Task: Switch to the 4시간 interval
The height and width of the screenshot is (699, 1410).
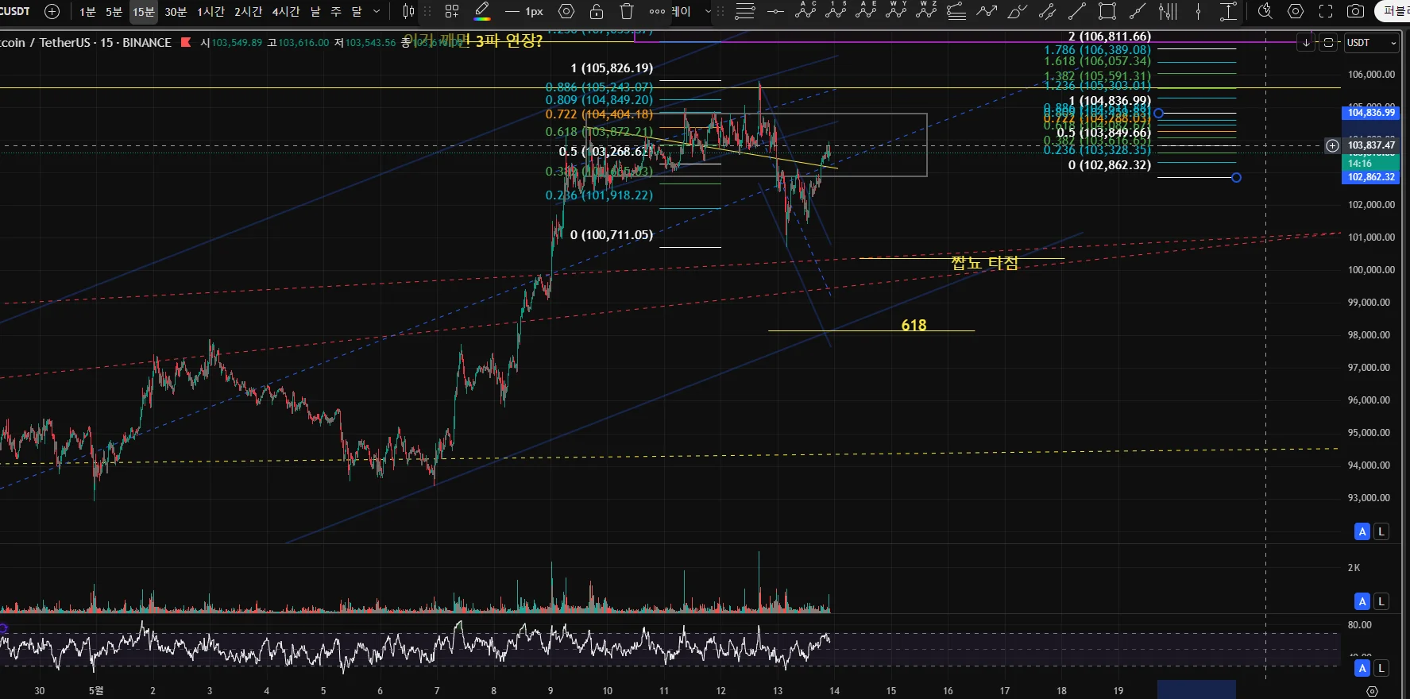Action: (x=286, y=11)
